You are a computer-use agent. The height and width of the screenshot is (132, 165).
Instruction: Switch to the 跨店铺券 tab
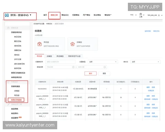coord(60,56)
